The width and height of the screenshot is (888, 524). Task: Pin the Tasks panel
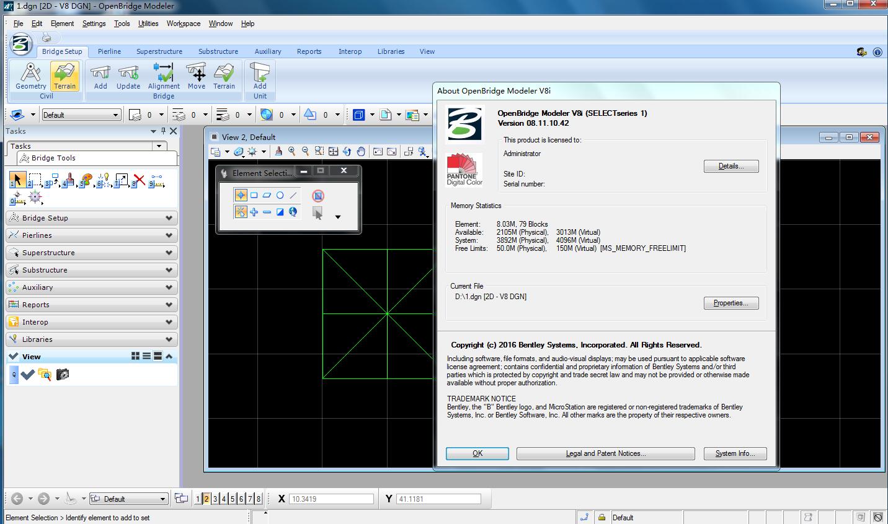pyautogui.click(x=164, y=131)
